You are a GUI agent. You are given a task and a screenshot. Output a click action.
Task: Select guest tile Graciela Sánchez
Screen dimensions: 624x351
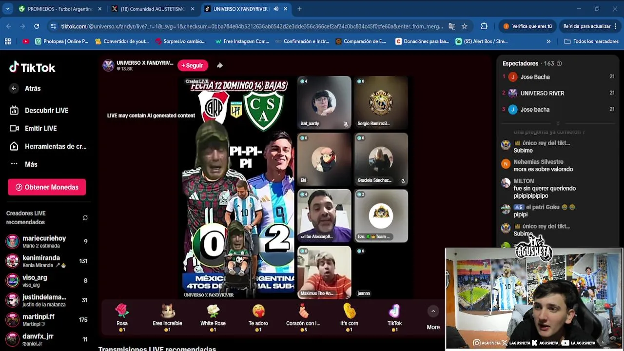click(x=381, y=159)
